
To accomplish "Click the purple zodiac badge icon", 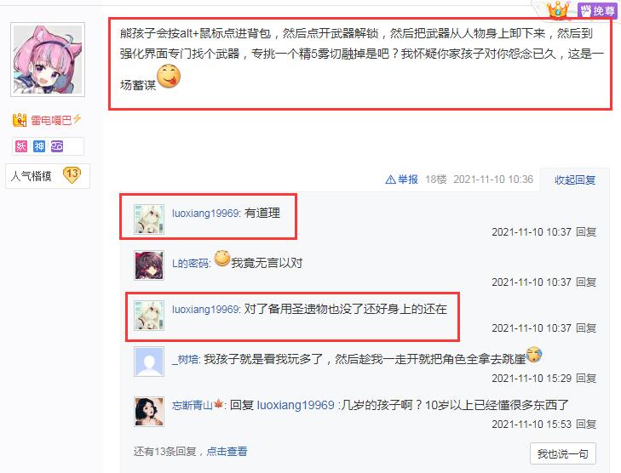I will click(57, 146).
